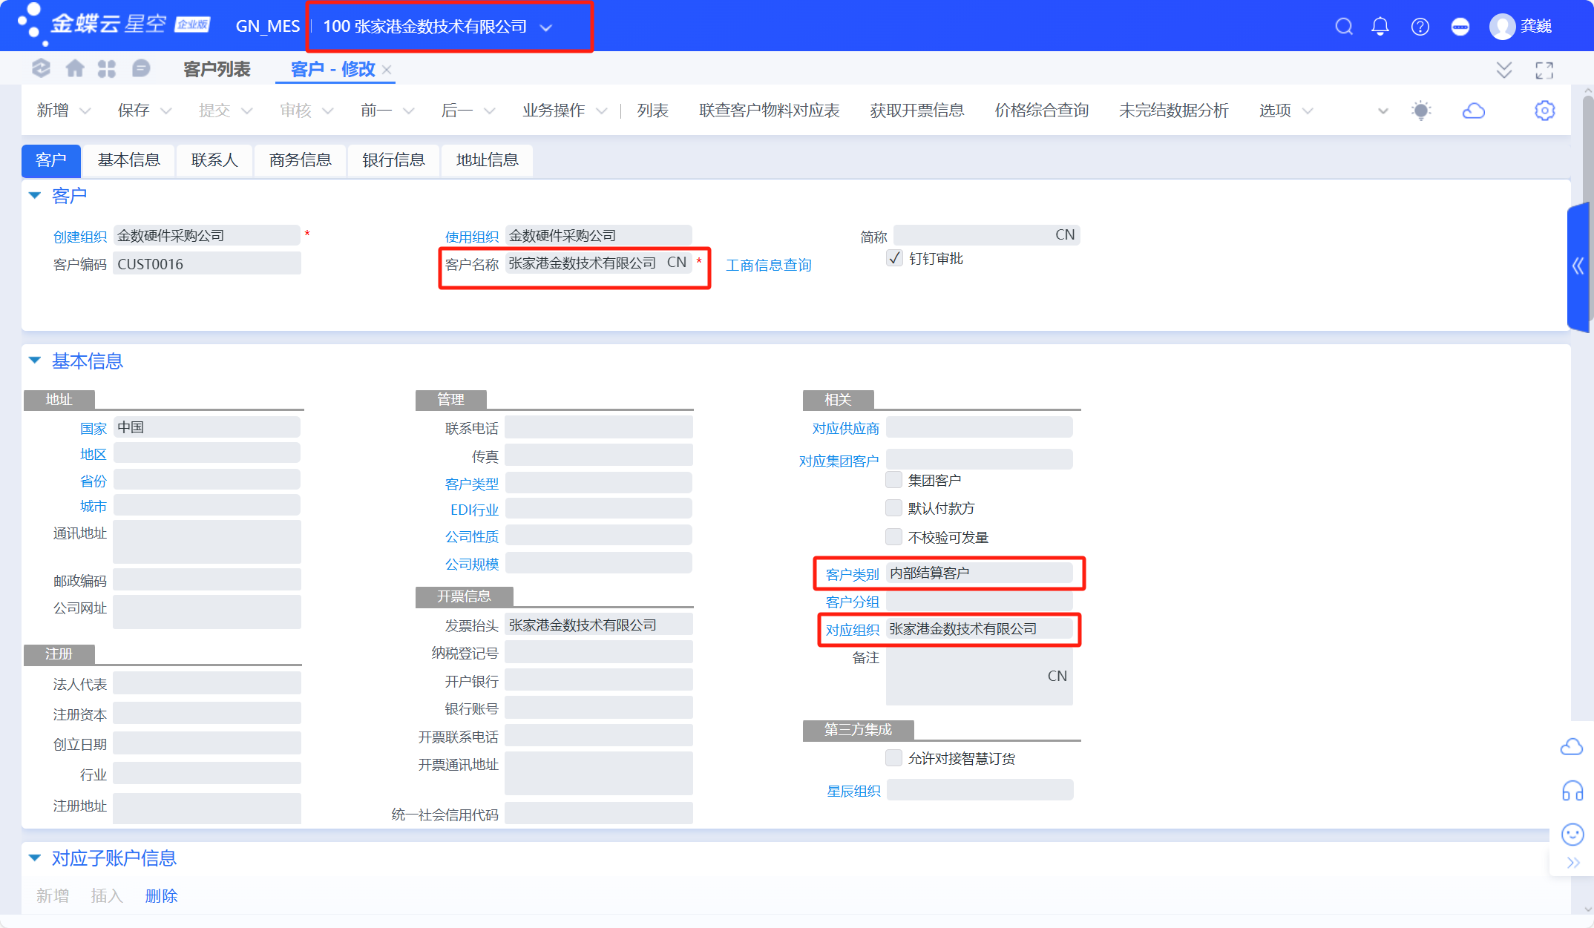Click 价格综合查询 button

1042,111
